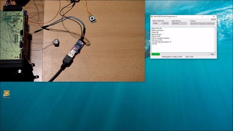This screenshot has height=131, width=233.
Task: Click the 'Device is: 3358' log line
Action: tap(157, 40)
